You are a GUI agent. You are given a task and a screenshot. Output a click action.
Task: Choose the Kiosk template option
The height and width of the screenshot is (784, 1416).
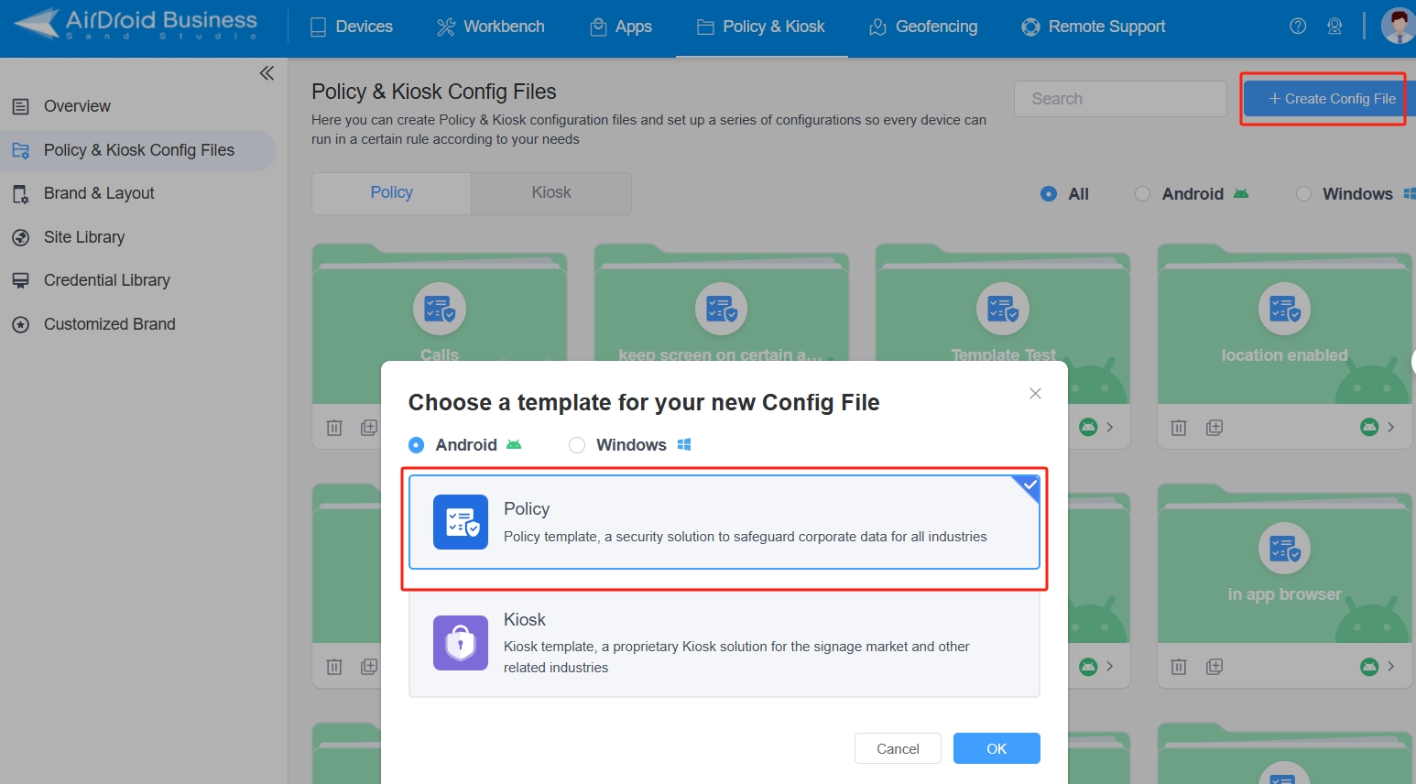click(724, 643)
